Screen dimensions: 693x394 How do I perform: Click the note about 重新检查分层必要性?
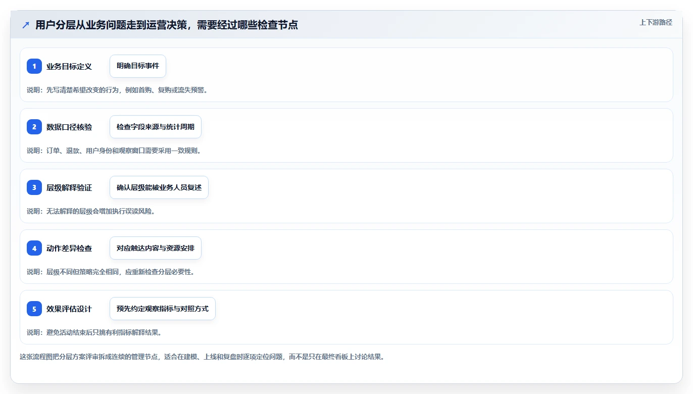click(x=111, y=272)
